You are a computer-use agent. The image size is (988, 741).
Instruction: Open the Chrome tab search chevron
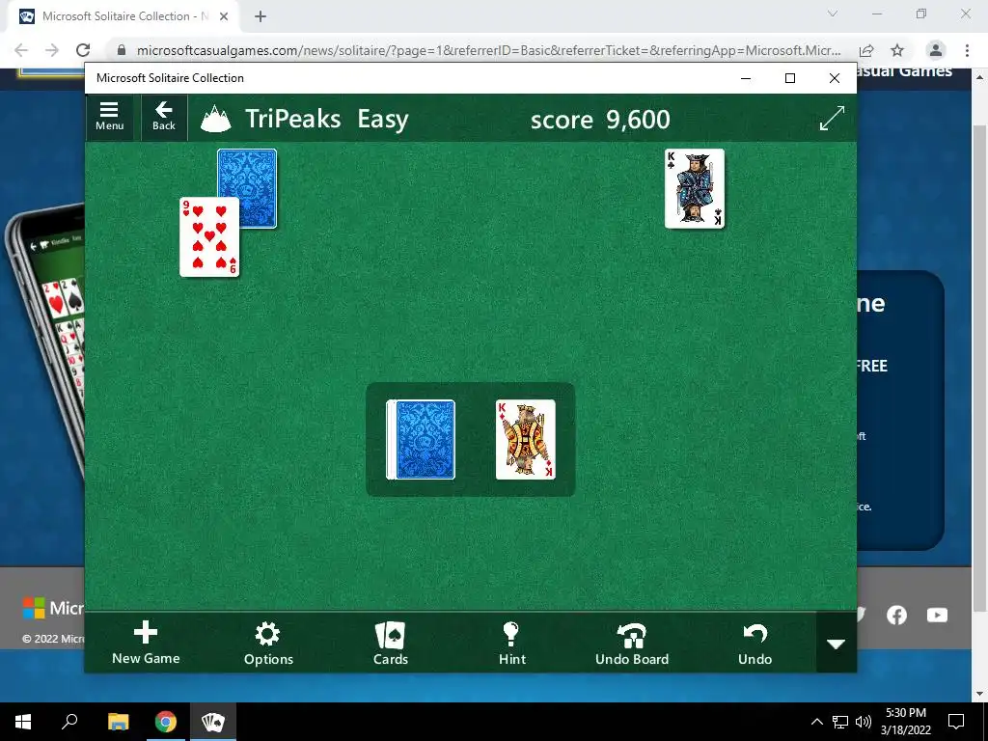(833, 14)
